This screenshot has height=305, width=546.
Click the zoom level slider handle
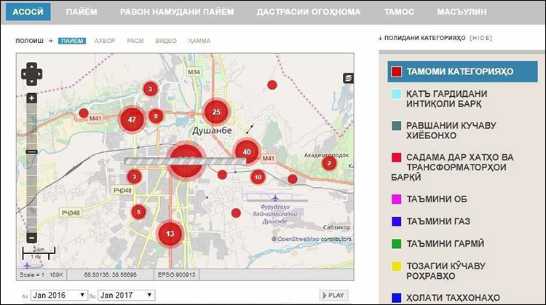32,151
